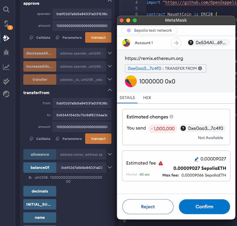Image resolution: width=237 pixels, height=226 pixels.
Task: Copy Calldata icon in approve section
Action: click(x=31, y=38)
